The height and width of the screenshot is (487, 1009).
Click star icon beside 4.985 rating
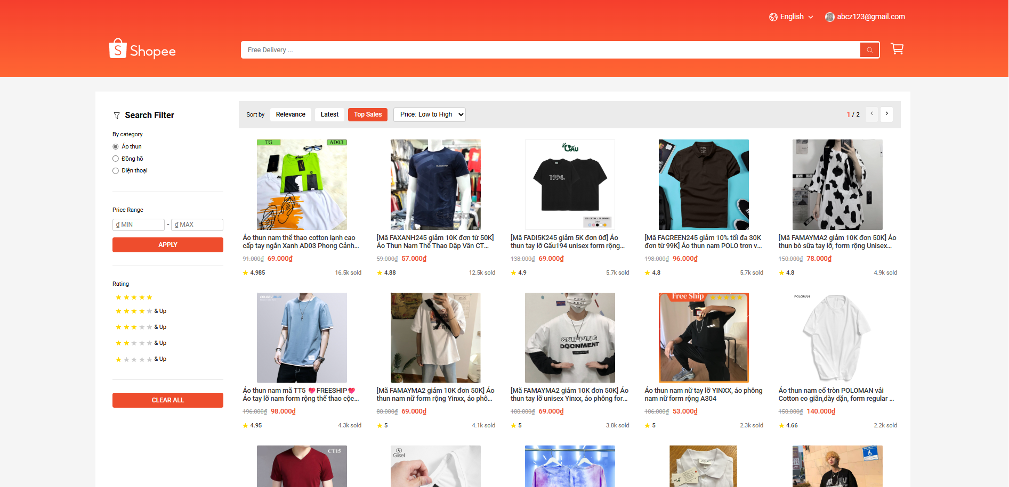(245, 273)
